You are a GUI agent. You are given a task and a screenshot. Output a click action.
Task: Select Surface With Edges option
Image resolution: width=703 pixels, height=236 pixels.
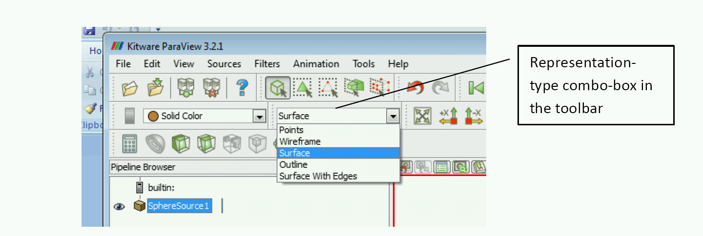coord(318,177)
